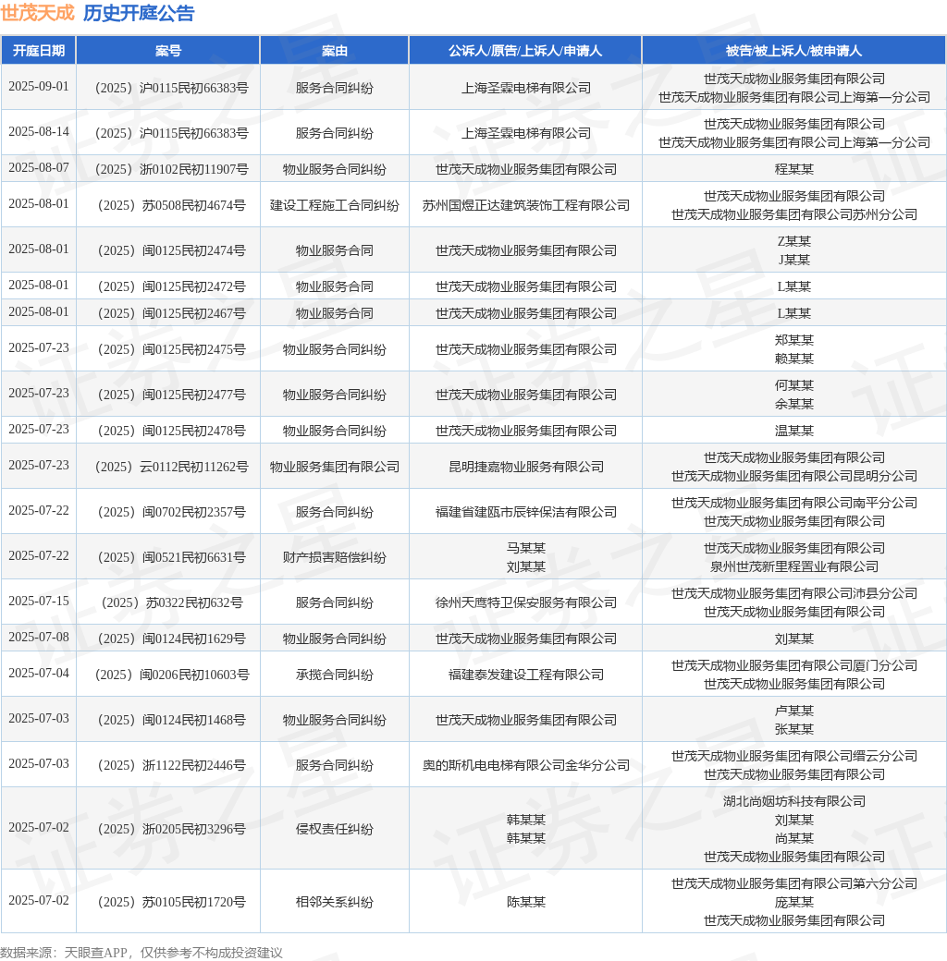Click plaintiff 奥的斯机电电梯有限公司金华分公司

[x=525, y=765]
